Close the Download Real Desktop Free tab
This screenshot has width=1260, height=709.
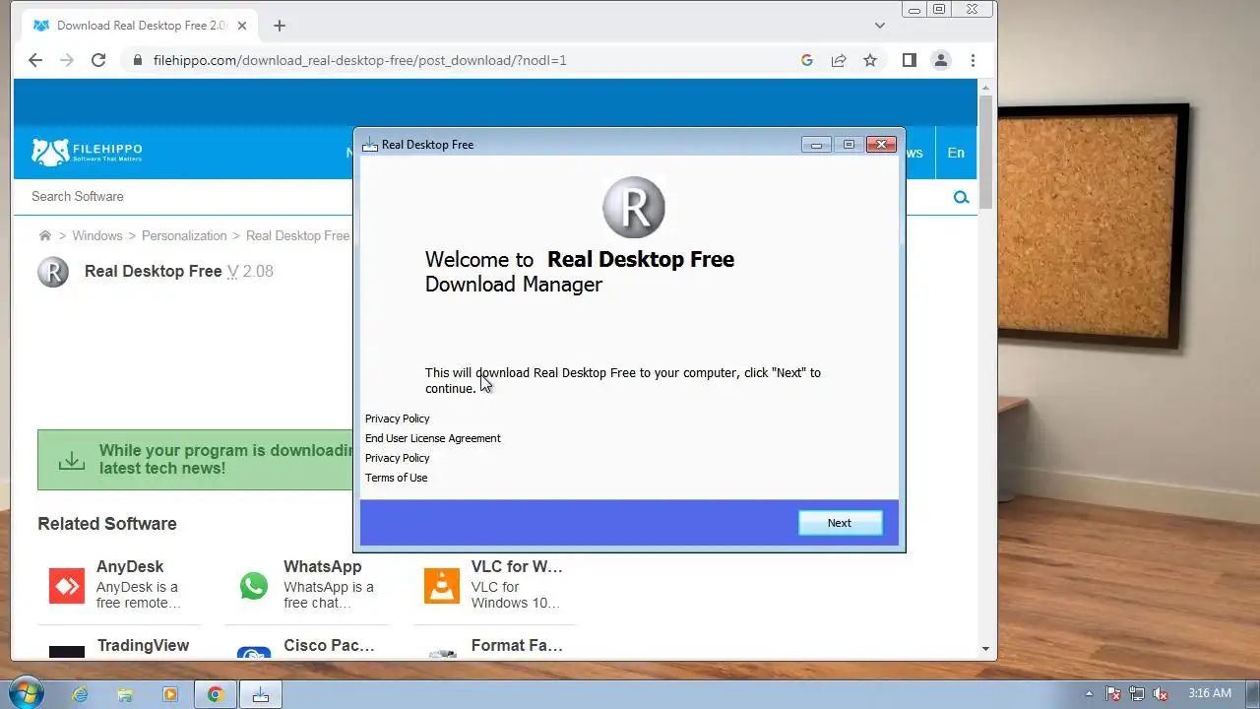click(x=241, y=26)
